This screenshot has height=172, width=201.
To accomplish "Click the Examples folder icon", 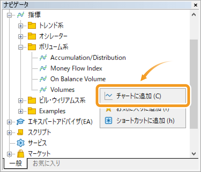I will tap(32, 111).
